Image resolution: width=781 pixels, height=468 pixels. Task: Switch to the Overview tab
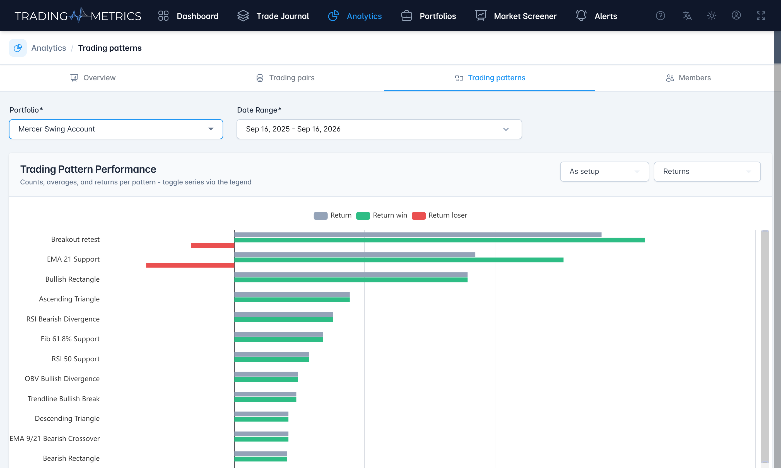[93, 78]
